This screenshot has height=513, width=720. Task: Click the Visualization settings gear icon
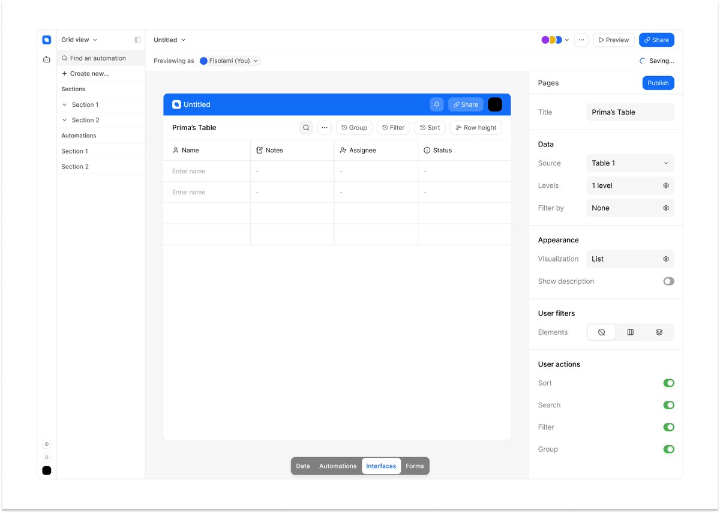(666, 259)
